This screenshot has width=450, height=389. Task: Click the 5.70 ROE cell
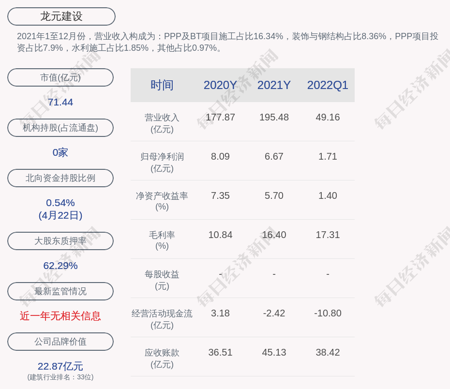[x=274, y=195]
